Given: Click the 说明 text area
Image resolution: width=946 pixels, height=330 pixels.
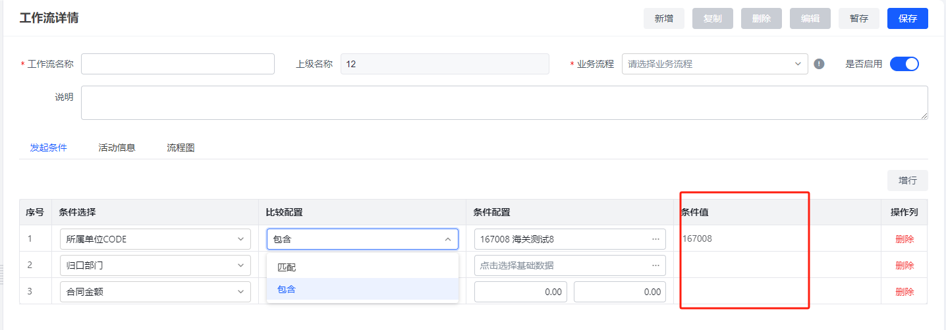Looking at the screenshot, I should click(x=505, y=103).
